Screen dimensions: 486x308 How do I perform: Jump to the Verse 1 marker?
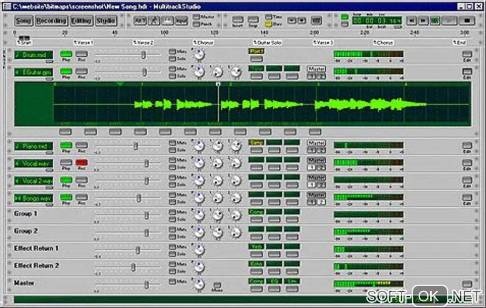(84, 42)
